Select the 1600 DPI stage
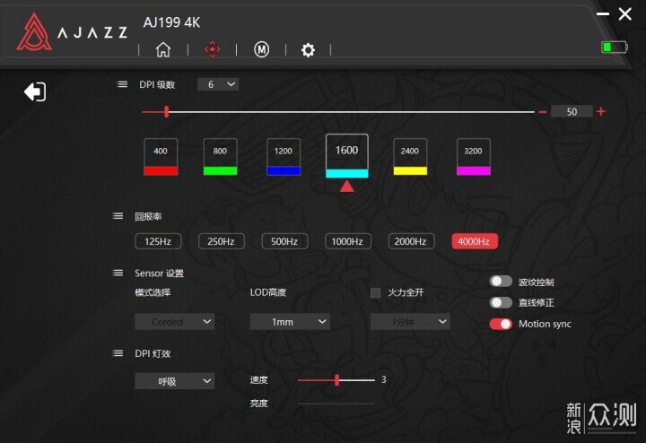646x443 pixels. tap(347, 156)
